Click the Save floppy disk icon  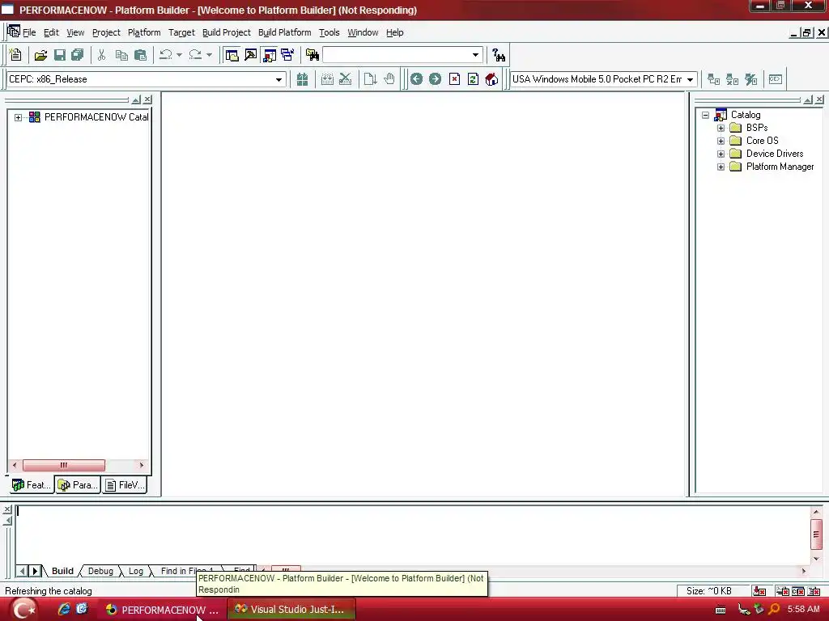(x=59, y=54)
